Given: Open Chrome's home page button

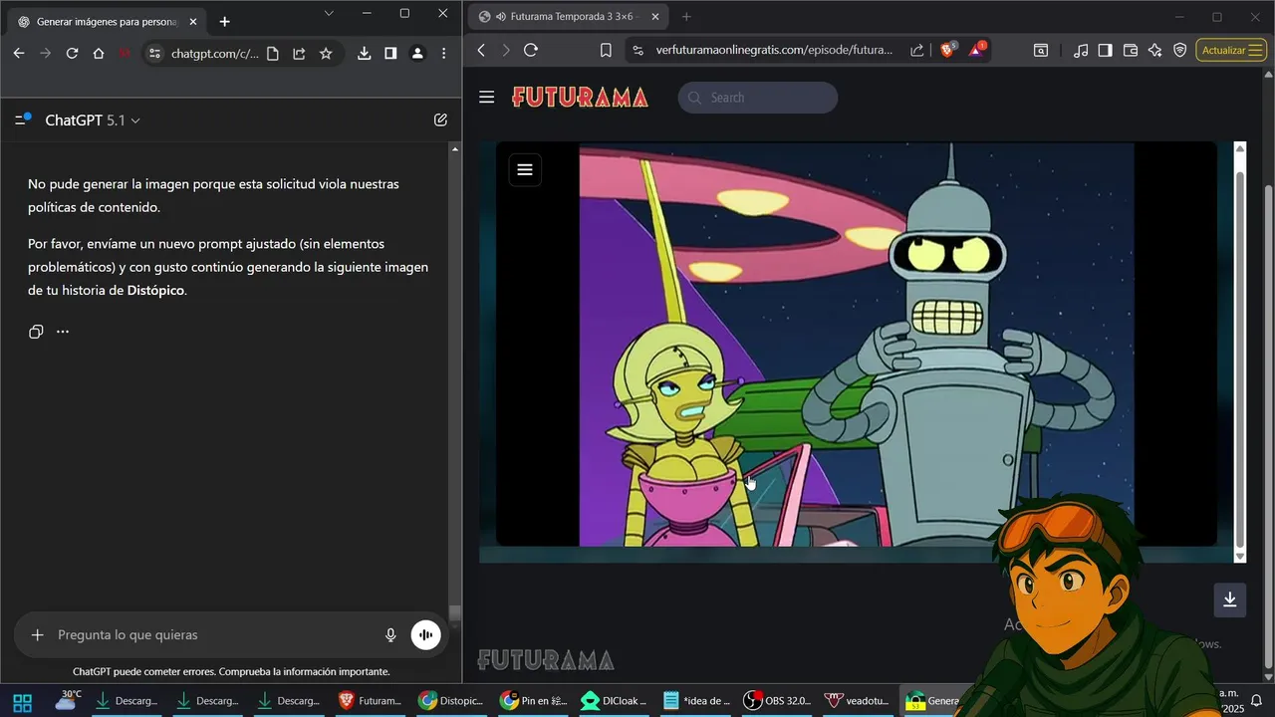Looking at the screenshot, I should point(99,54).
